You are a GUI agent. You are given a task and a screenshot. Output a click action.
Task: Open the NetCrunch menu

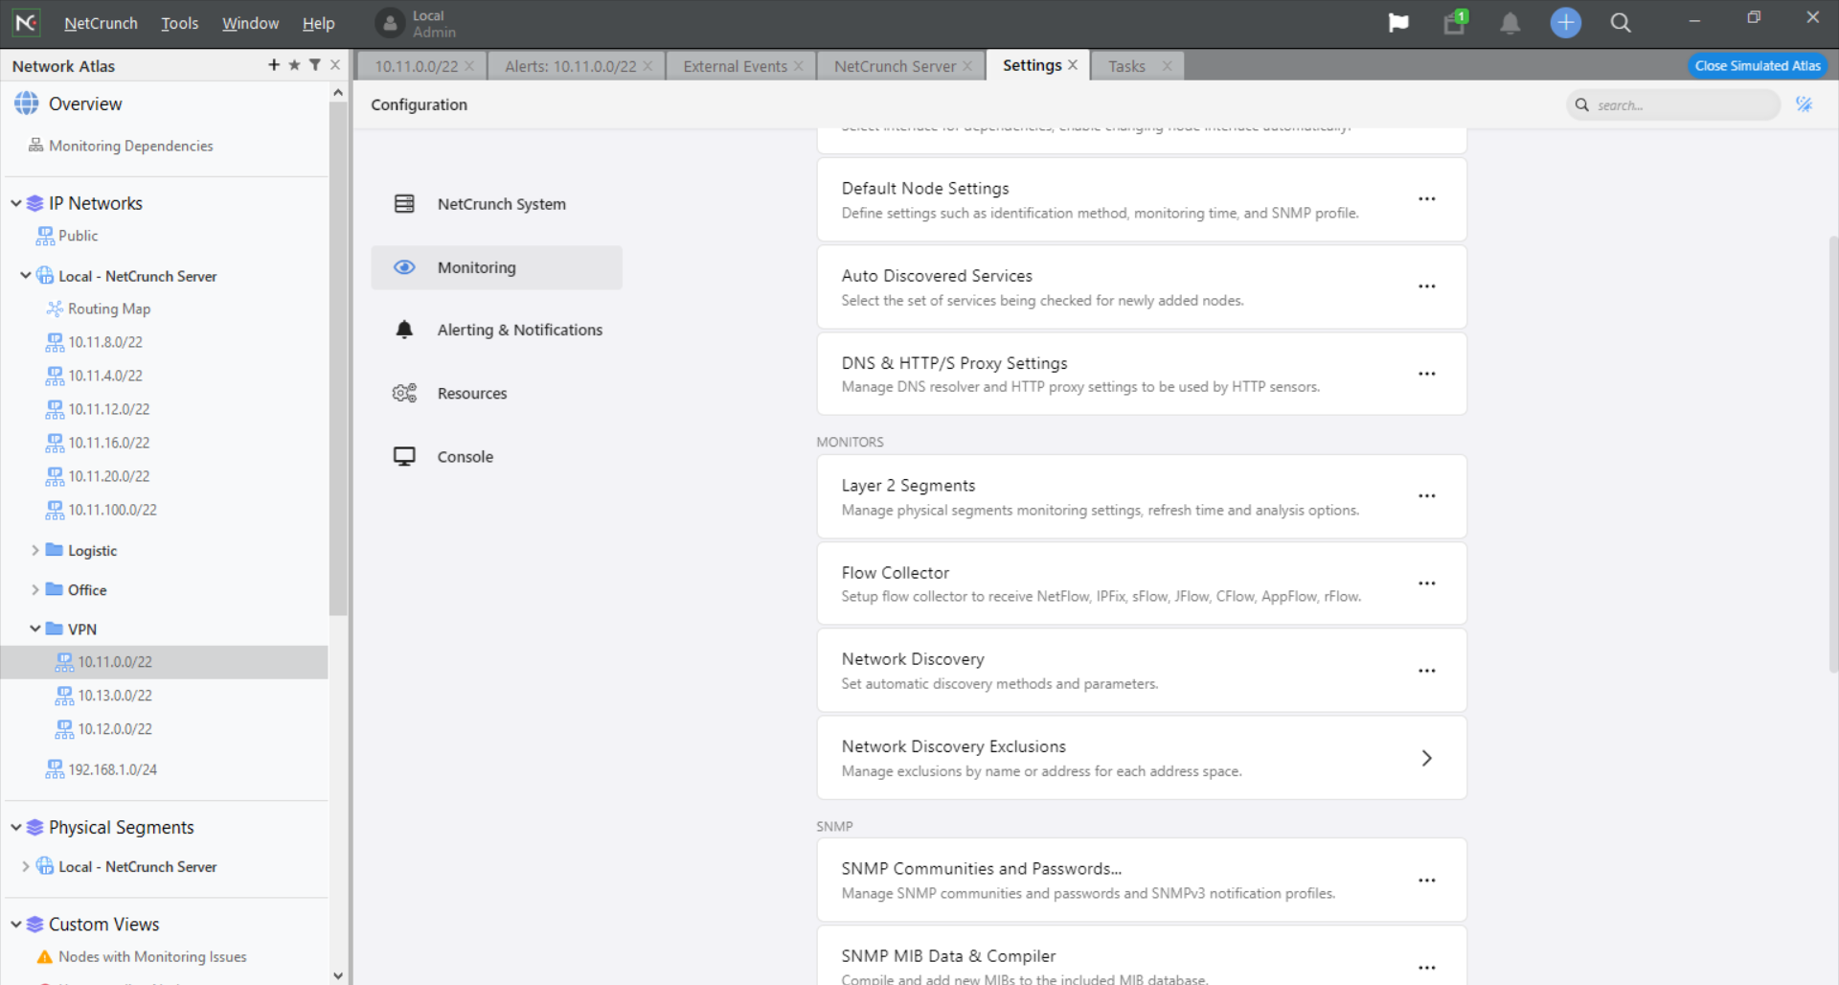[101, 23]
